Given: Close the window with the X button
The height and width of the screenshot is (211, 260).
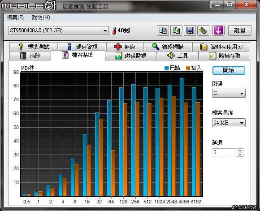Looking at the screenshot, I should pyautogui.click(x=246, y=5).
